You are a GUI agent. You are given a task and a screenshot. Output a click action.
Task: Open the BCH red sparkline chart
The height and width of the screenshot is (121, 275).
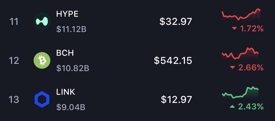click(240, 54)
